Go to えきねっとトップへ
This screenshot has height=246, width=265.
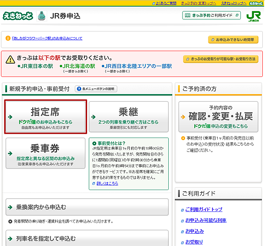coord(234,3)
